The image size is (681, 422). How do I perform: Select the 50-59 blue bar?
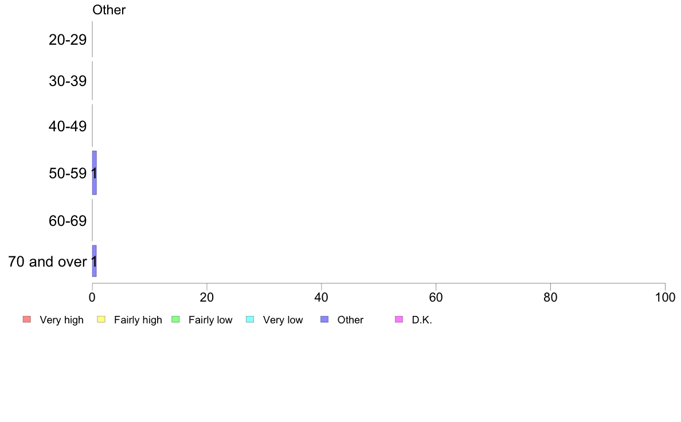[94, 173]
